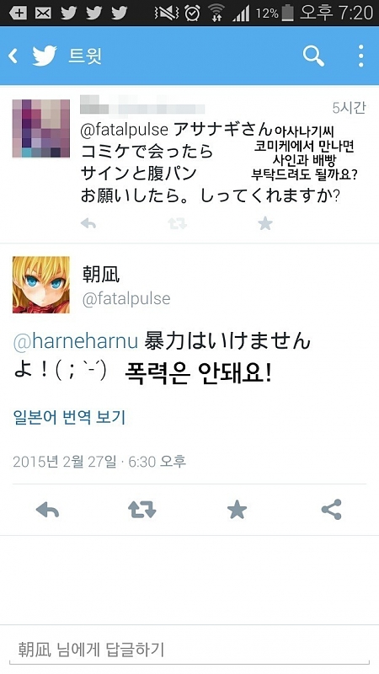The height and width of the screenshot is (674, 379).
Task: Retweet 朝凪's tweet with large retweet icon
Action: 142,510
